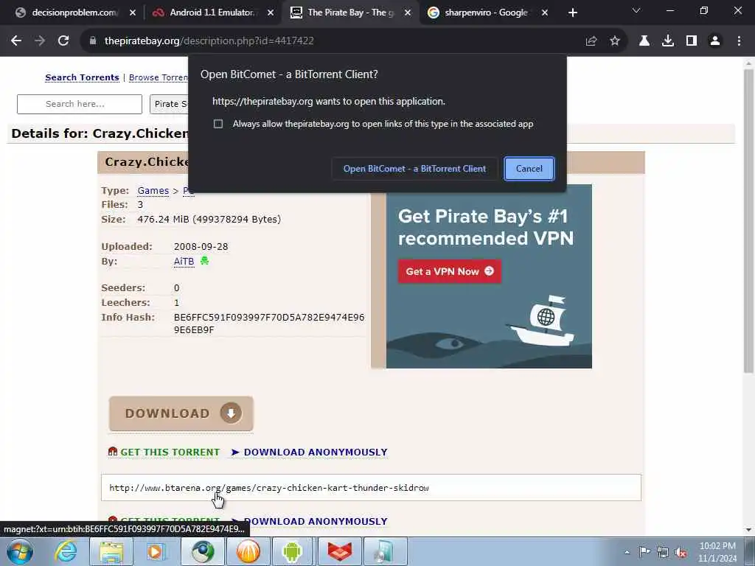
Task: Click the large DOWNLOAD button
Action: (181, 413)
